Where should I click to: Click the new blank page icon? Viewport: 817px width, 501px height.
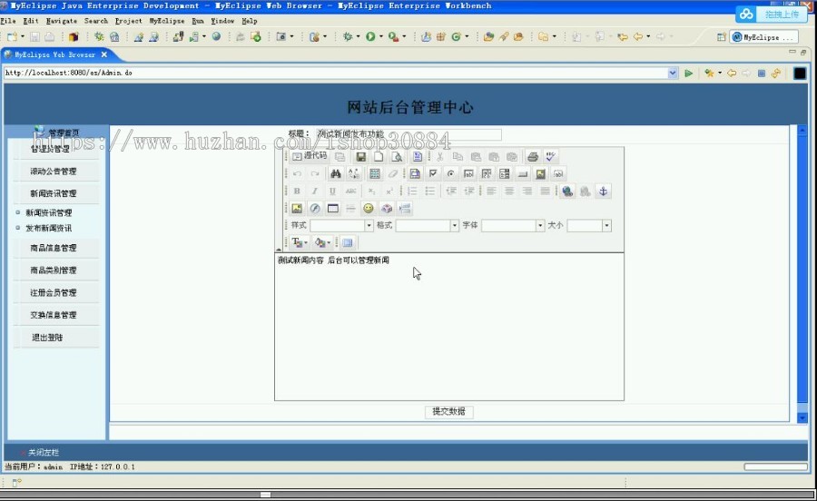tap(379, 156)
